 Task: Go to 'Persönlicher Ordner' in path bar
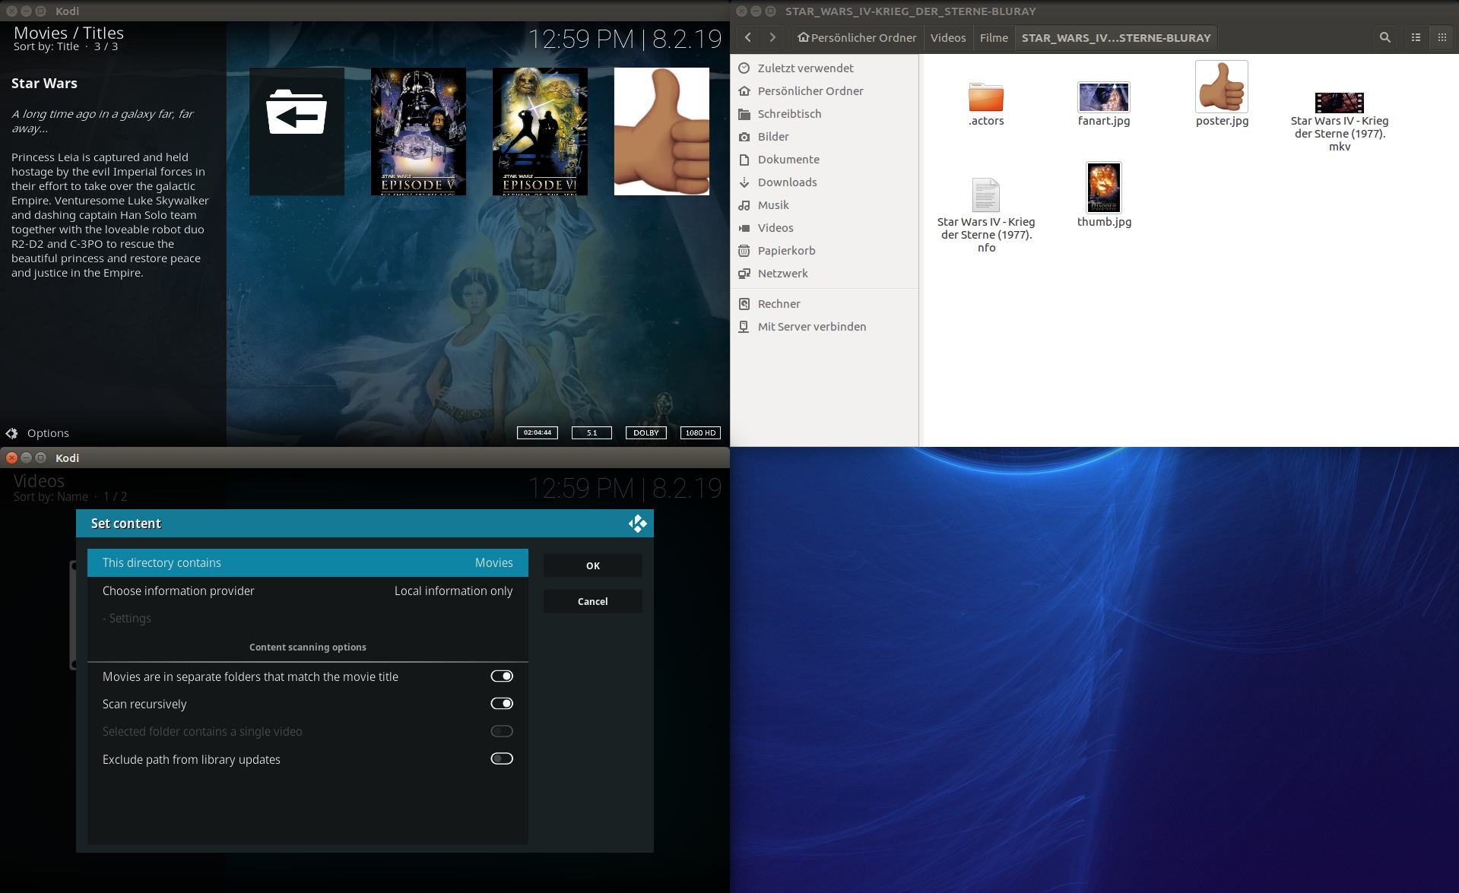point(857,37)
